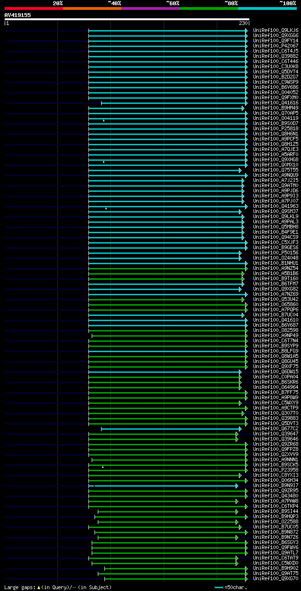
Task: Click the alignment bar for UniRef100_B9HM49
Action: tap(166, 108)
